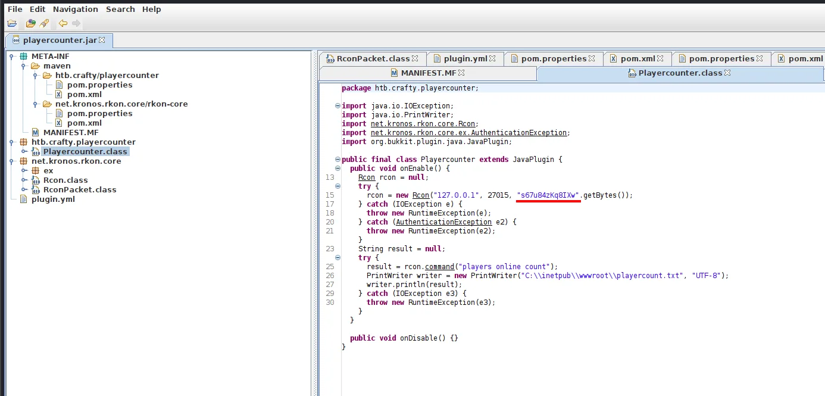The width and height of the screenshot is (825, 396).
Task: Follow the Rcon type link in declaration
Action: point(367,177)
